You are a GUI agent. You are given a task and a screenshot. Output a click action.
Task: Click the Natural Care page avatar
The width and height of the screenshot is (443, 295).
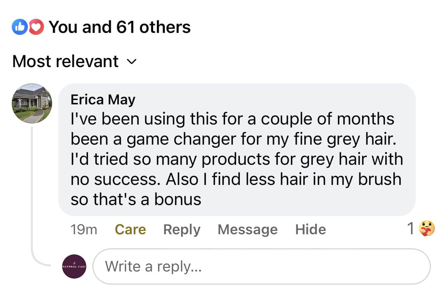coord(74,266)
